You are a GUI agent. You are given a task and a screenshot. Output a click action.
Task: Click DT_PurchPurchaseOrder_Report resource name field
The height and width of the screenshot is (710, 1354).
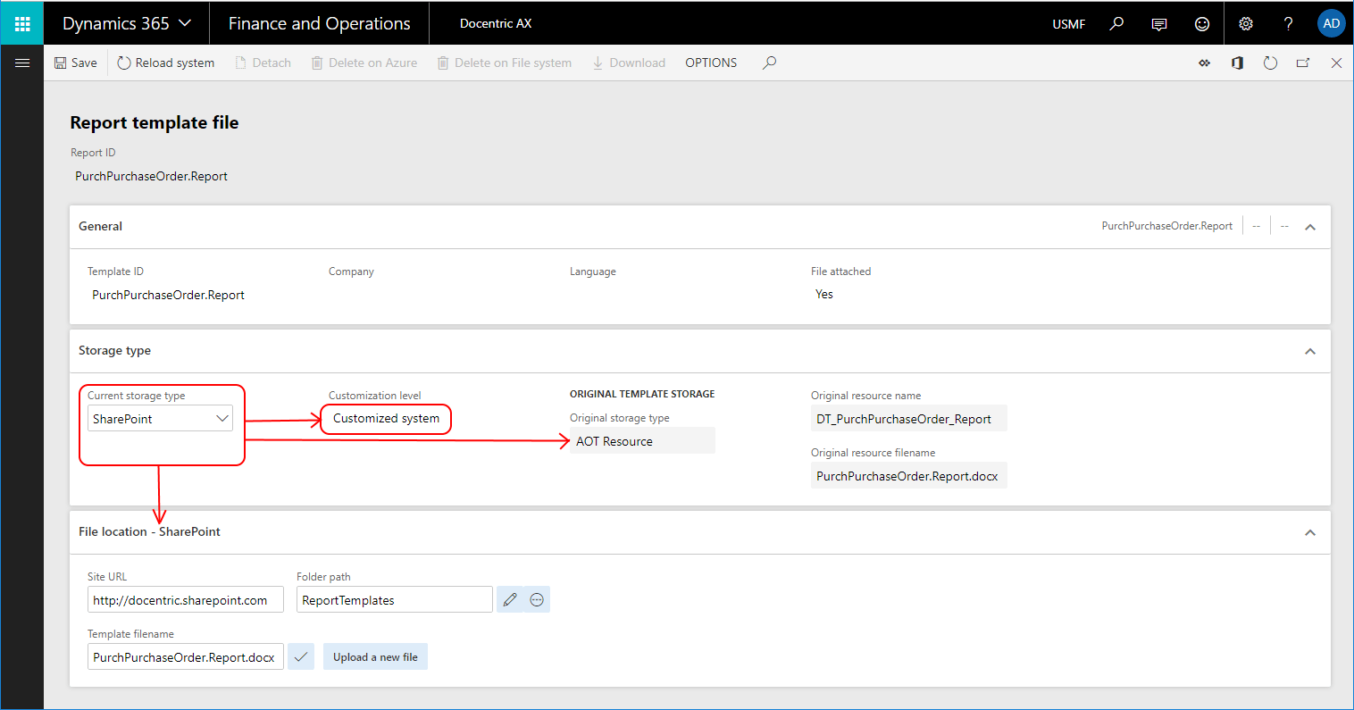[x=909, y=419]
